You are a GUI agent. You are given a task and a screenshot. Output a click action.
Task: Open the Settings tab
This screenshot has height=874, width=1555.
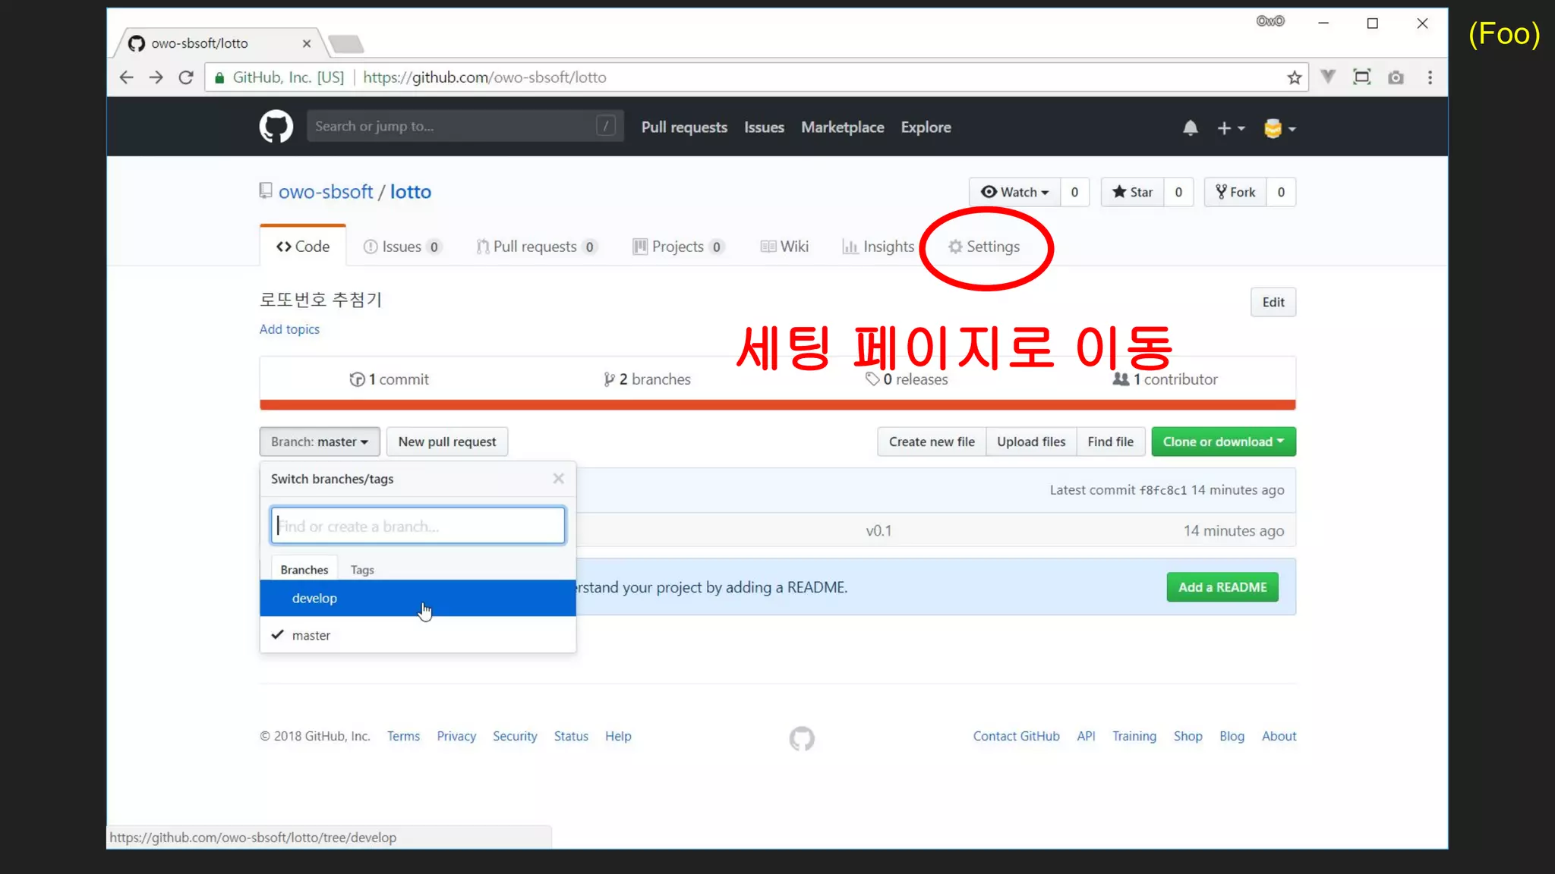(x=984, y=247)
